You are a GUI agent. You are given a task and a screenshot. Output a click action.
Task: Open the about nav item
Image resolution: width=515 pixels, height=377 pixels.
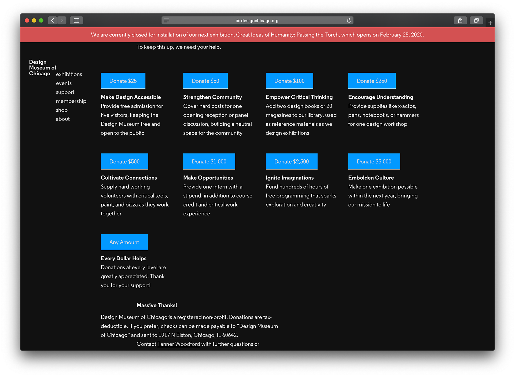pyautogui.click(x=63, y=119)
